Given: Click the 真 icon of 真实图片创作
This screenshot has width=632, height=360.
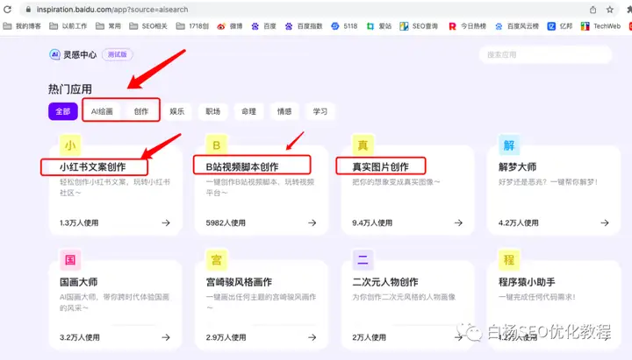Looking at the screenshot, I should tap(363, 145).
